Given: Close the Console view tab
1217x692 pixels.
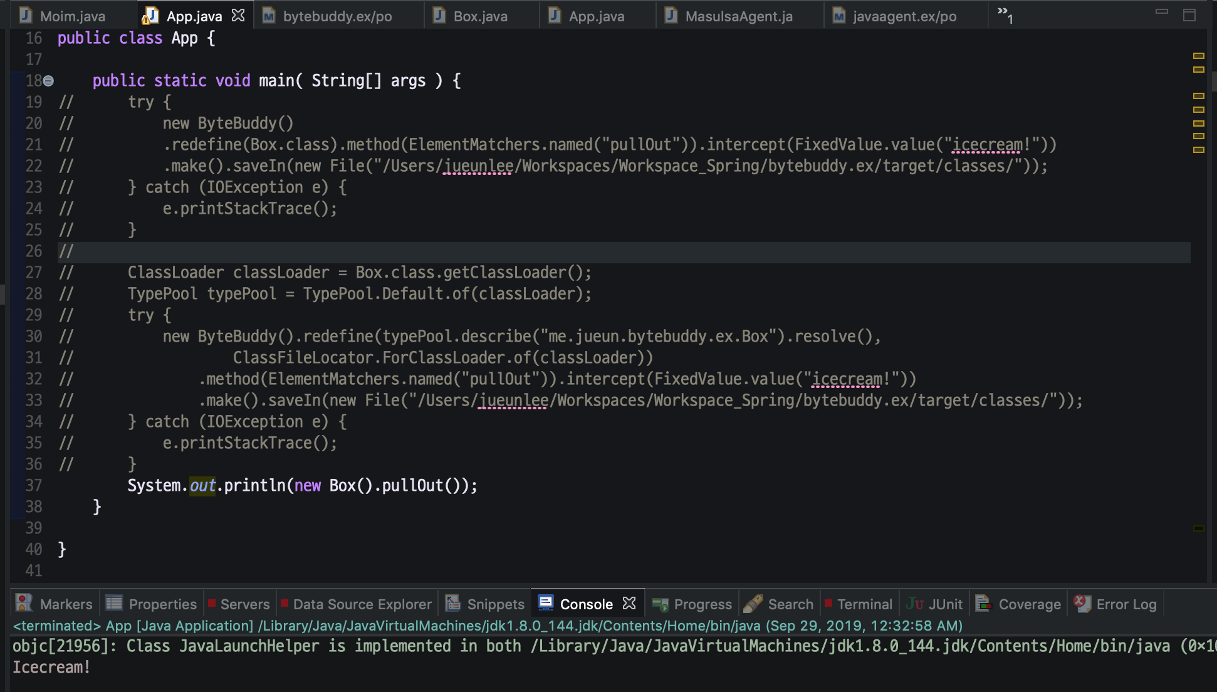Looking at the screenshot, I should point(629,603).
